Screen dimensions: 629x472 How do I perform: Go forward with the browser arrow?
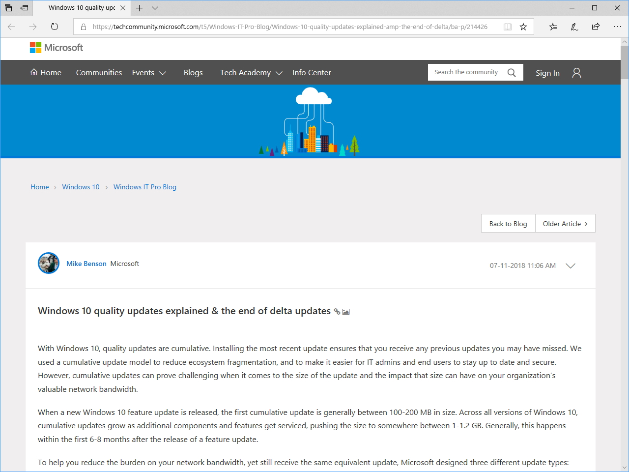coord(33,27)
